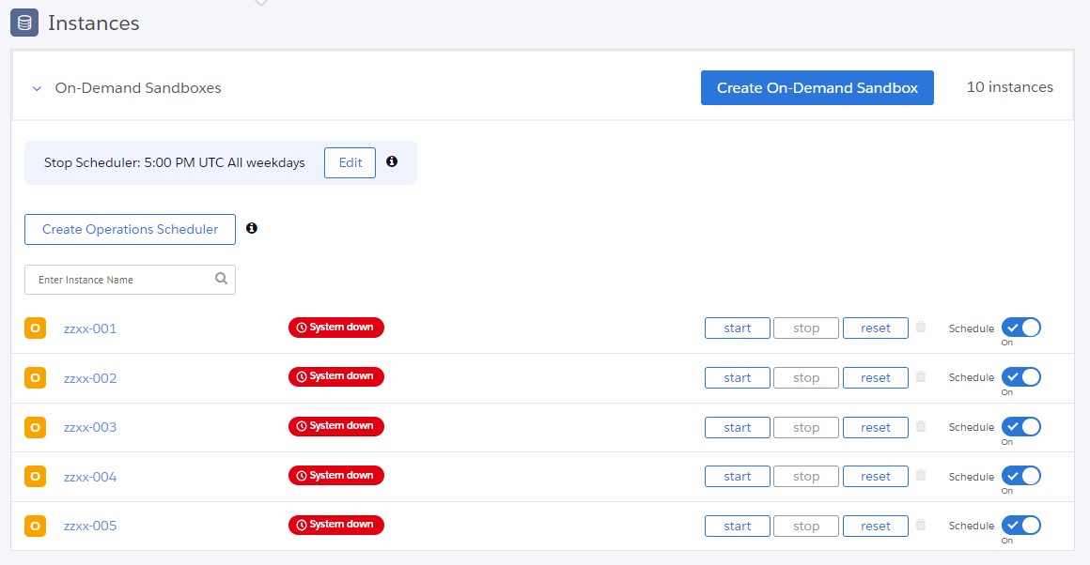Click orange icon for zzxx-003
Screen dimensions: 1090x565
36,427
